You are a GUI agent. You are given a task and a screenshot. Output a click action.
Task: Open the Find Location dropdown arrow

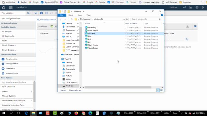pyautogui.click(x=36, y=13)
